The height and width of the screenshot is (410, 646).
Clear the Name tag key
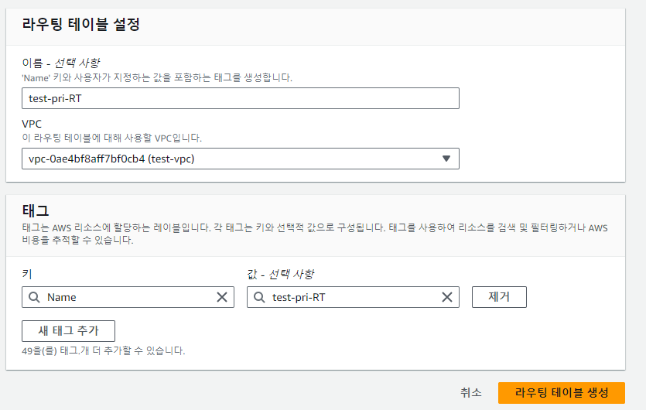point(222,297)
